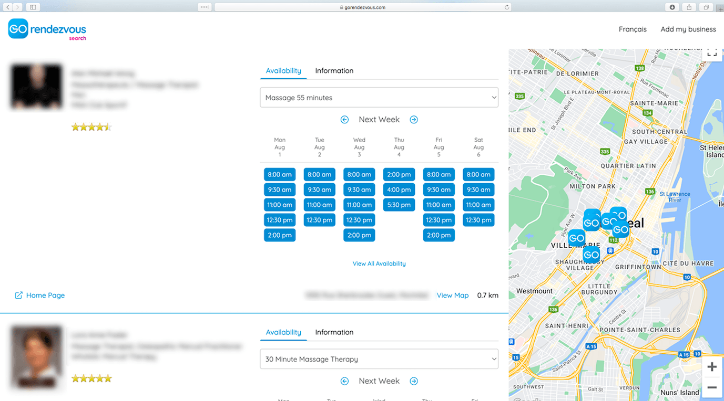This screenshot has height=401, width=724.
Task: Click GO map marker near Shaughnessy Village
Action: [592, 255]
